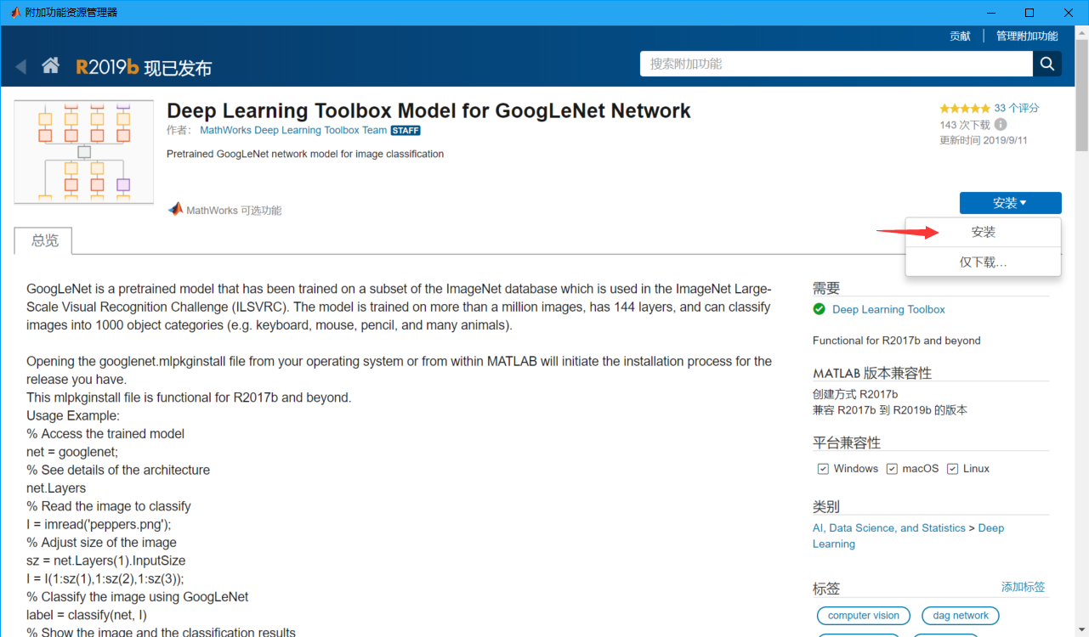Switch to the 总览 tab
Screen dimensions: 1089x637
click(43, 240)
